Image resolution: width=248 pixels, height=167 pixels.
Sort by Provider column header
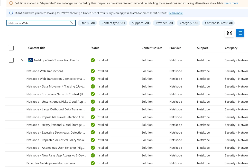(175, 48)
